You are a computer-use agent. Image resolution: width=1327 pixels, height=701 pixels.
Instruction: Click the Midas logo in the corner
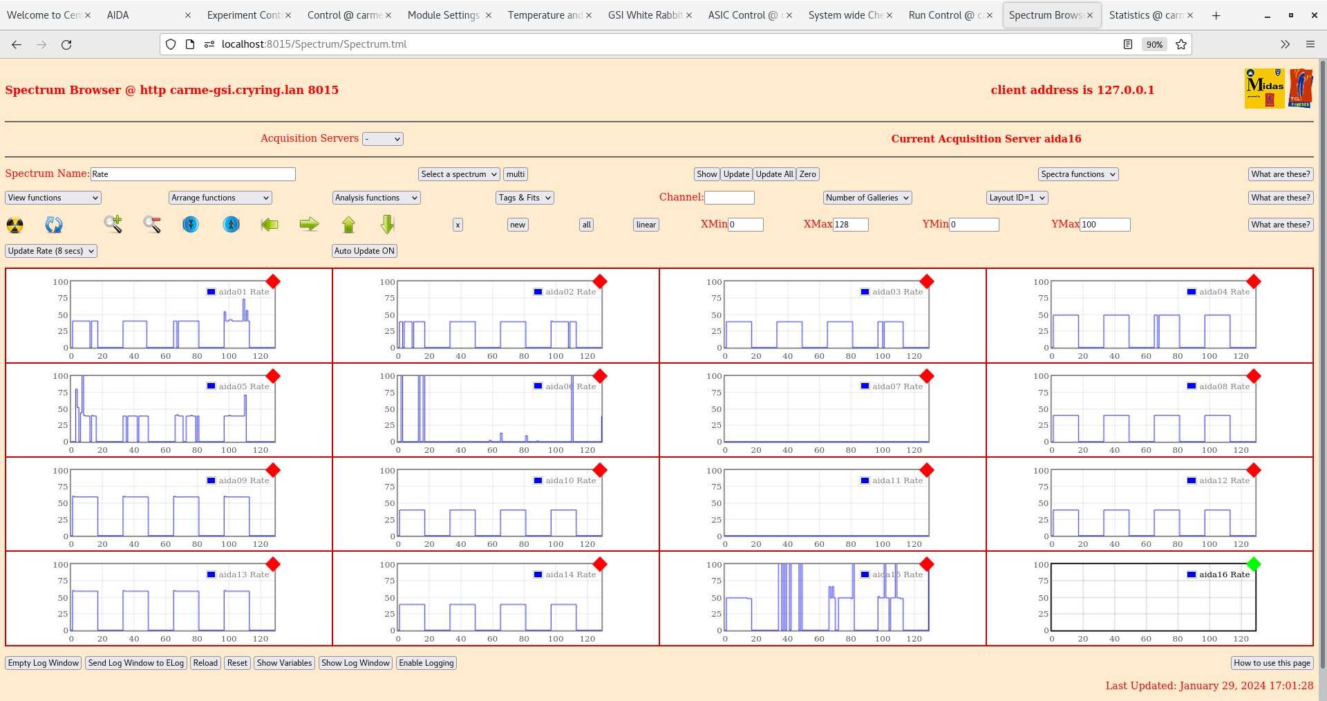(1263, 88)
